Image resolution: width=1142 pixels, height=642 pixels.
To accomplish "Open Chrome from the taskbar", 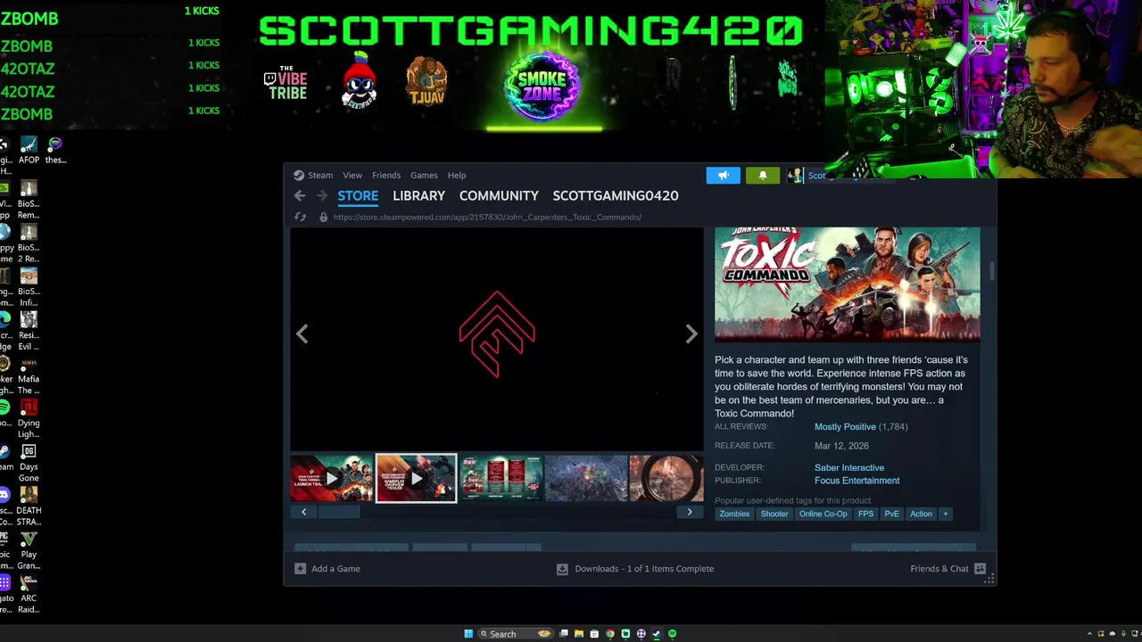I will tap(610, 634).
